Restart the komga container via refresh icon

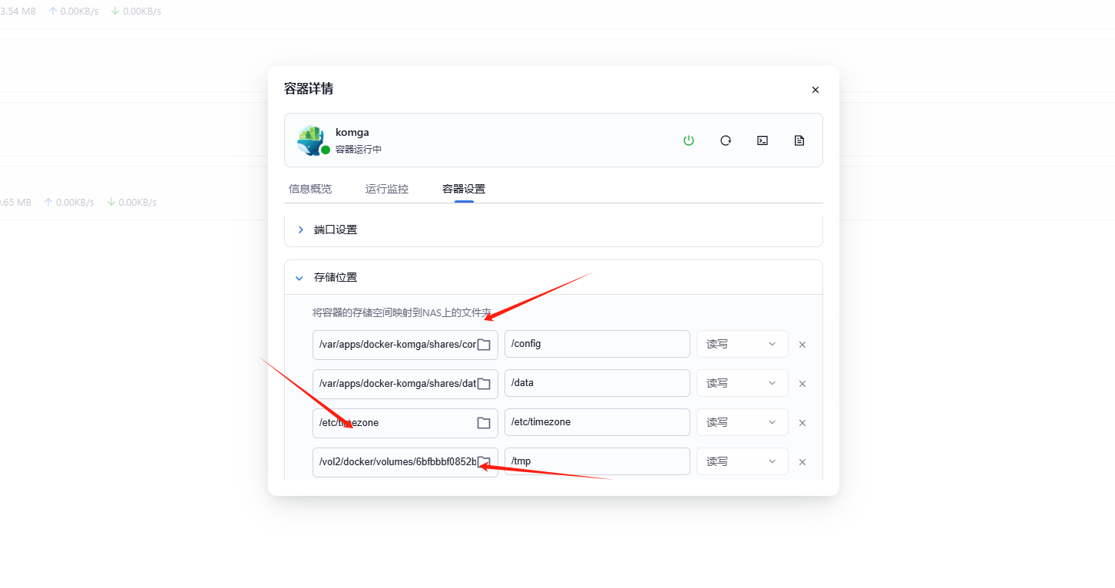coord(726,140)
